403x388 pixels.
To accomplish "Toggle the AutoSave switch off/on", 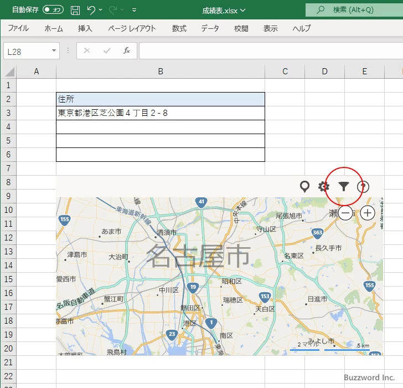I will (x=53, y=10).
